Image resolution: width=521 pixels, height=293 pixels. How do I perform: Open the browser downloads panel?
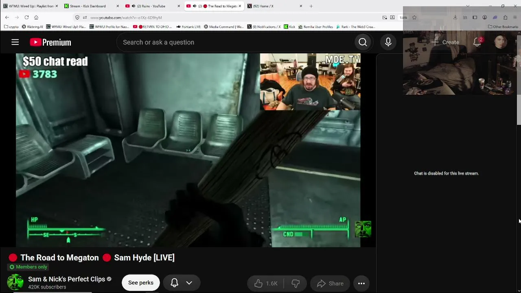tap(455, 17)
